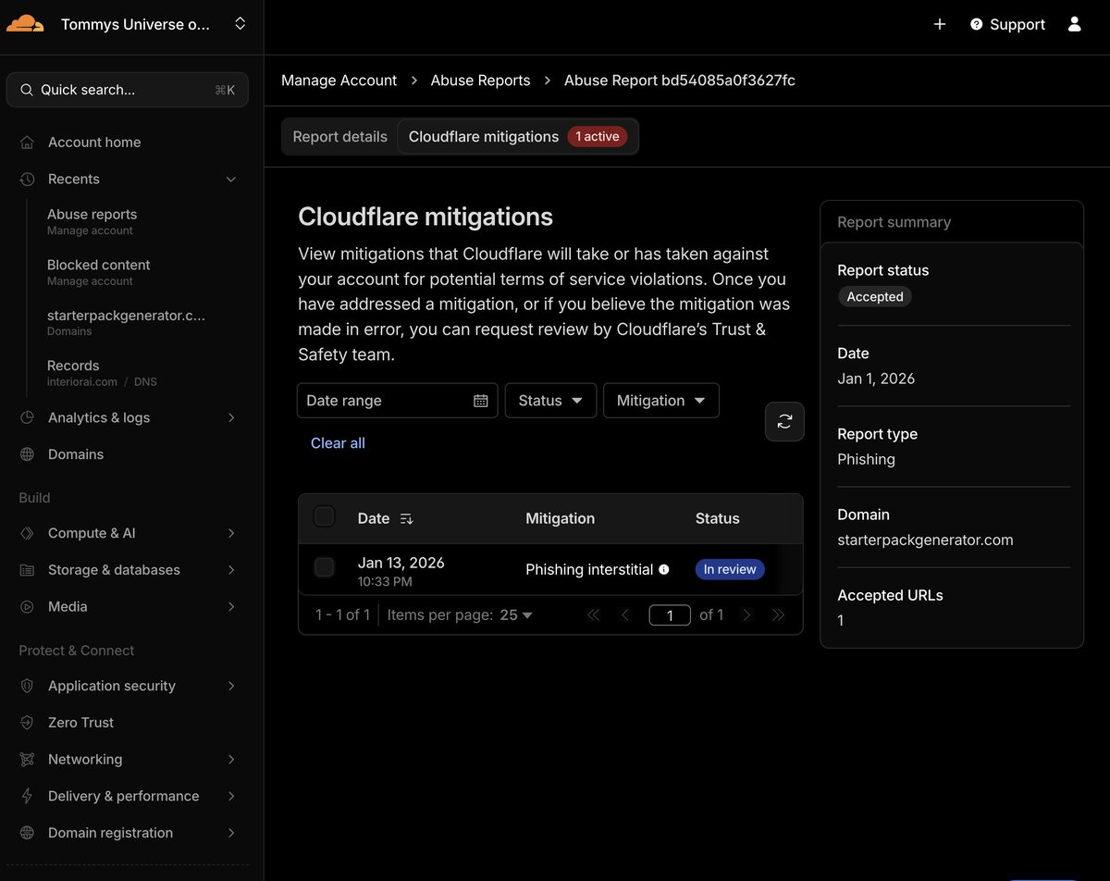
Task: Click the Domains globe icon
Action: (x=28, y=454)
